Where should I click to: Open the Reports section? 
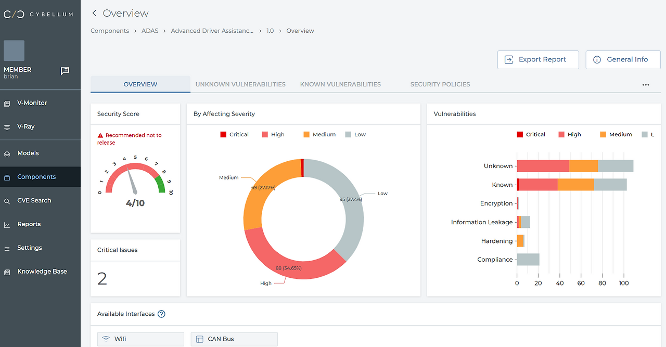(x=40, y=224)
